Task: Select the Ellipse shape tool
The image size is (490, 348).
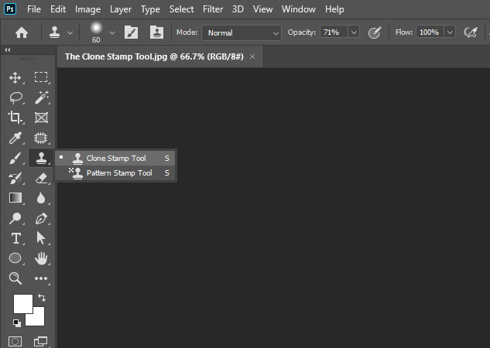Action: 15,258
